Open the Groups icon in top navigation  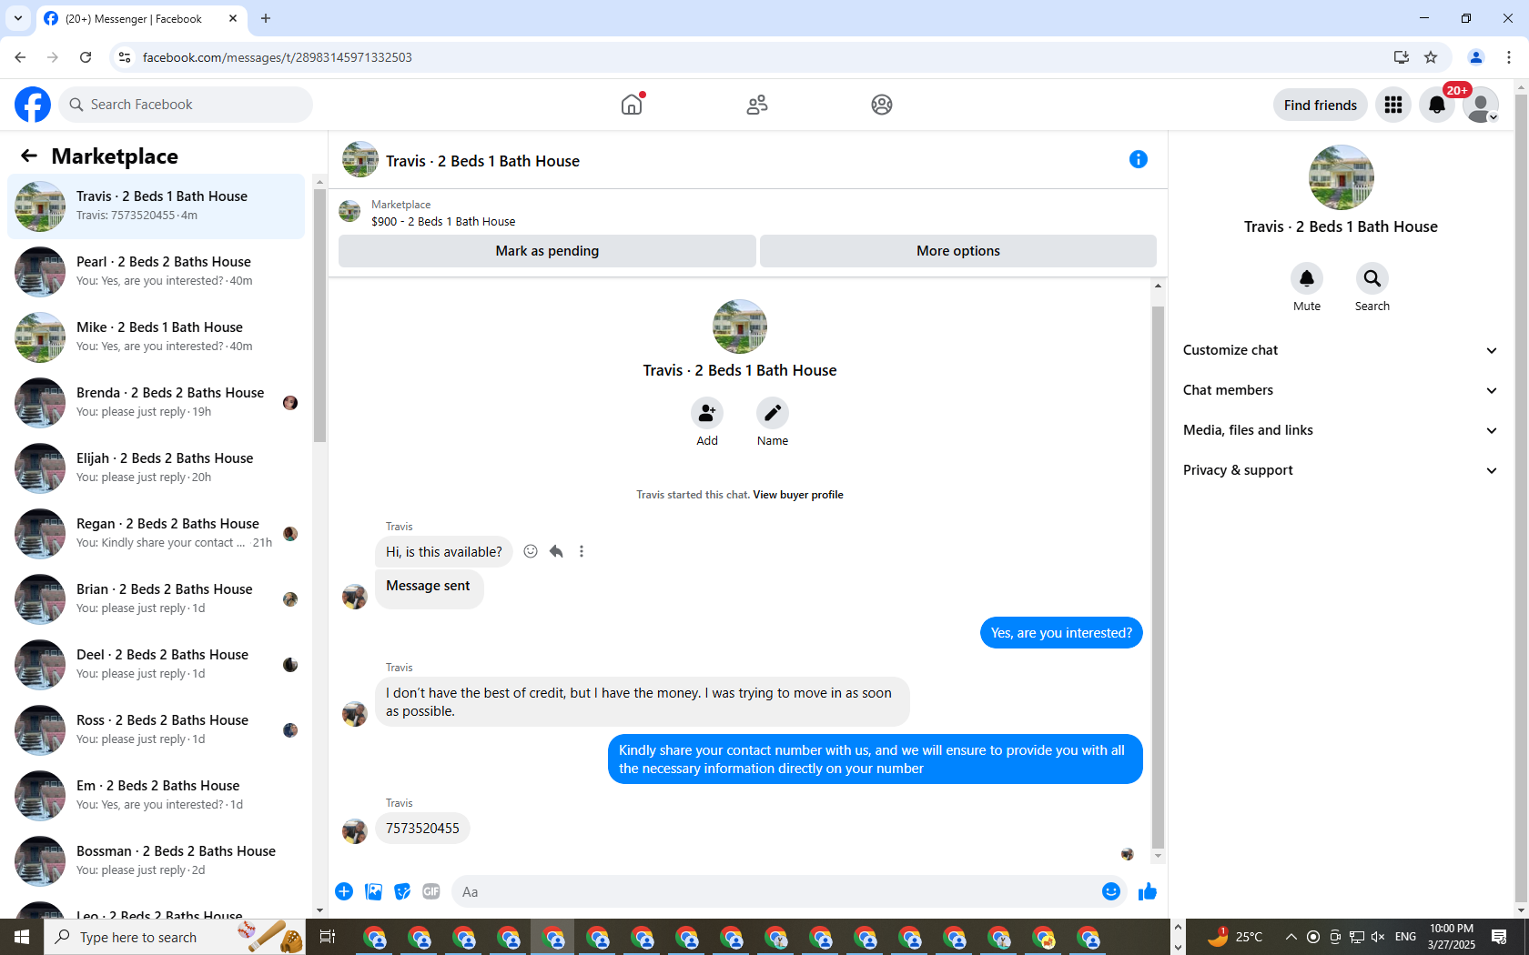pyautogui.click(x=882, y=105)
